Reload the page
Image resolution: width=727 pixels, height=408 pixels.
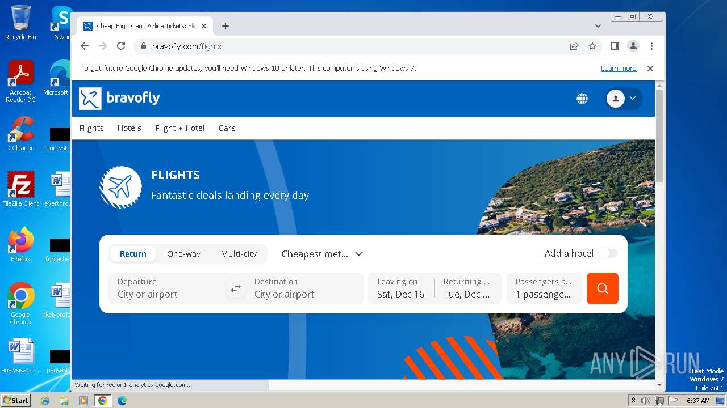click(121, 46)
